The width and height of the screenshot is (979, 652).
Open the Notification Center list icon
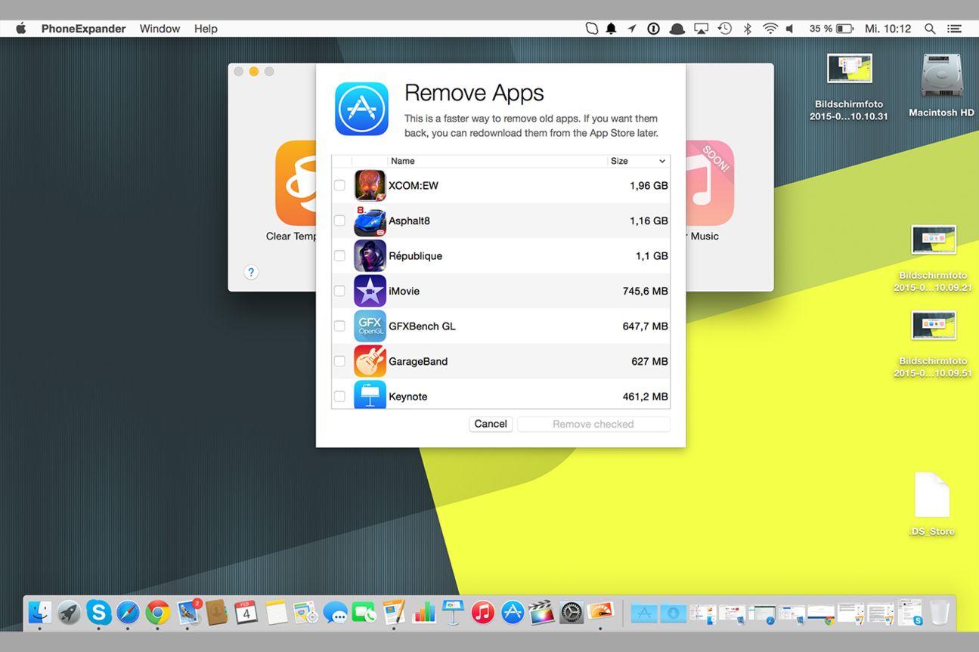(955, 29)
